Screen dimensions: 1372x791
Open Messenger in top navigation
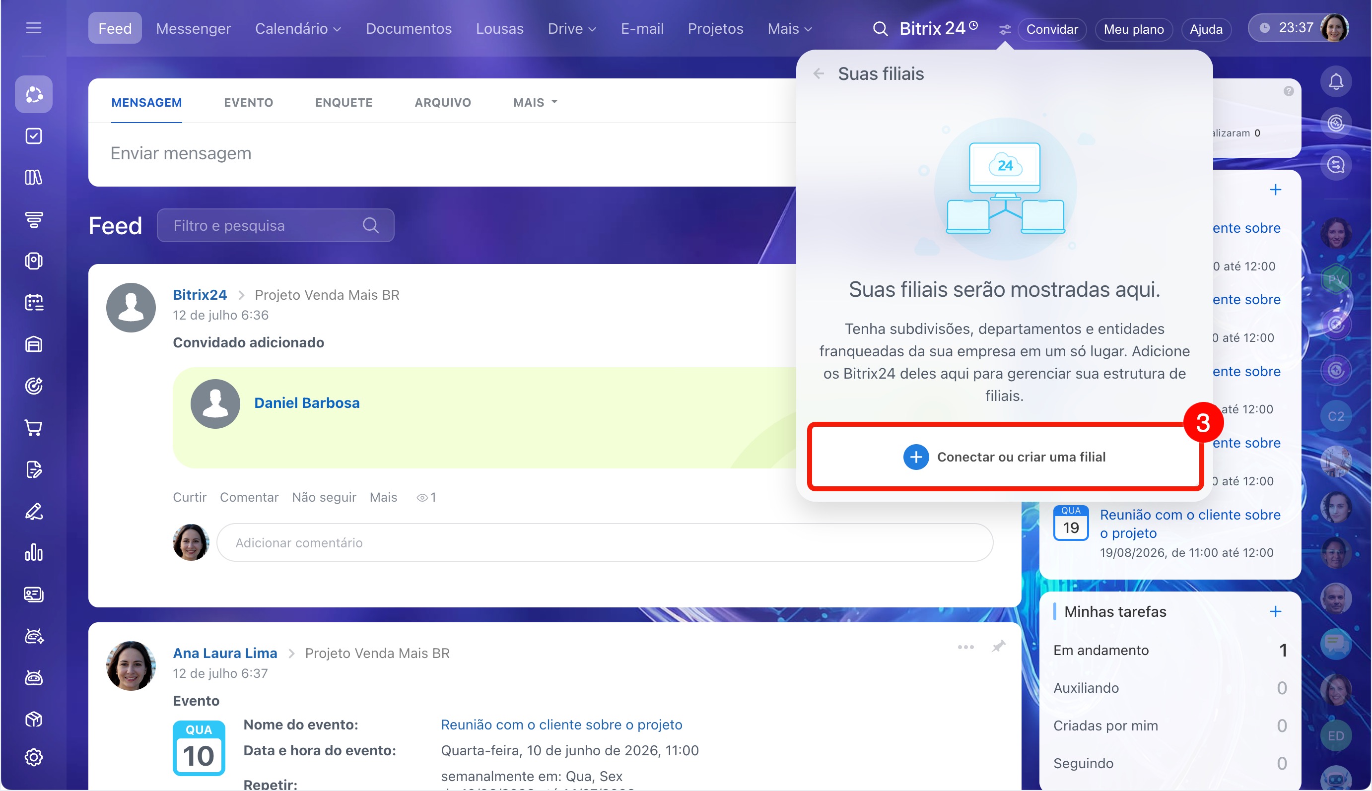coord(194,29)
